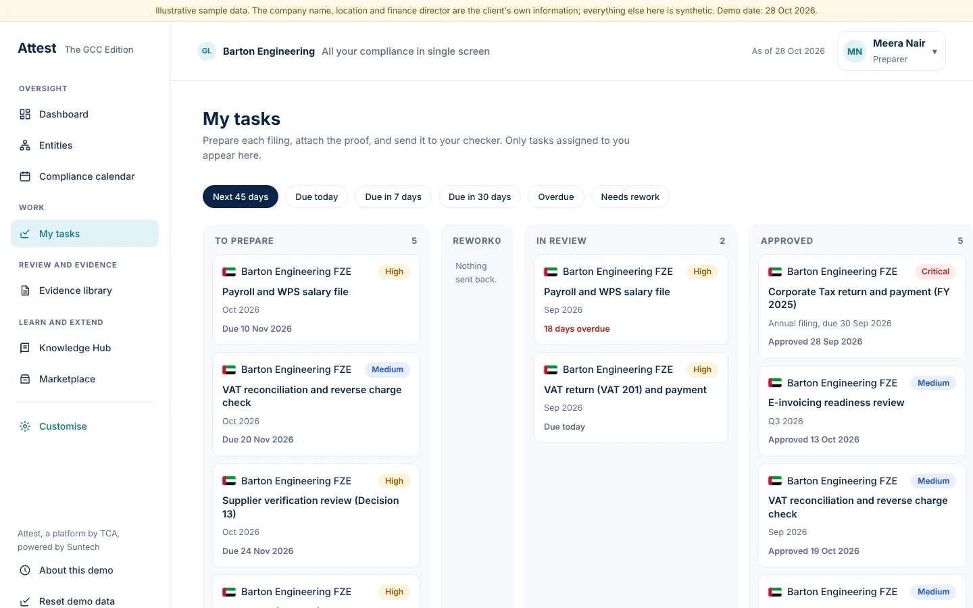The height and width of the screenshot is (608, 973).
Task: Click the Evidence library document icon
Action: point(25,290)
